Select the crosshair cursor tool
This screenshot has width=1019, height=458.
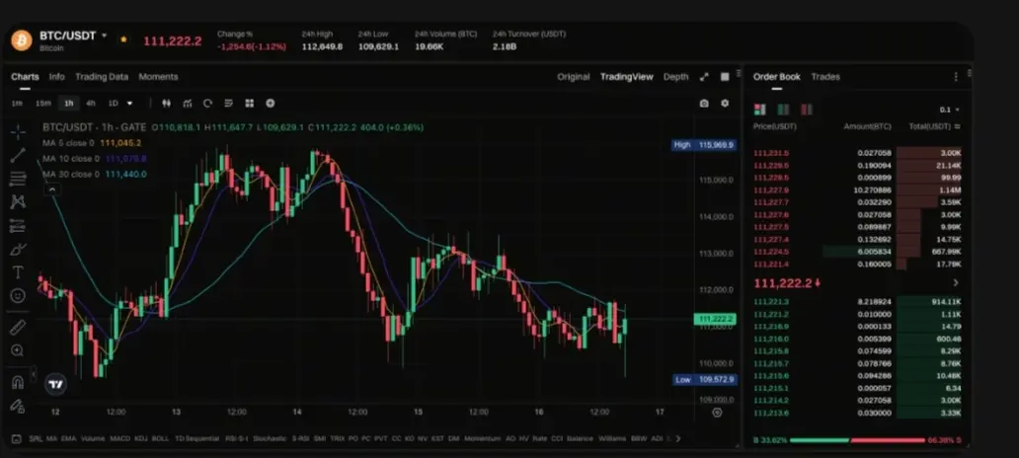coord(18,132)
